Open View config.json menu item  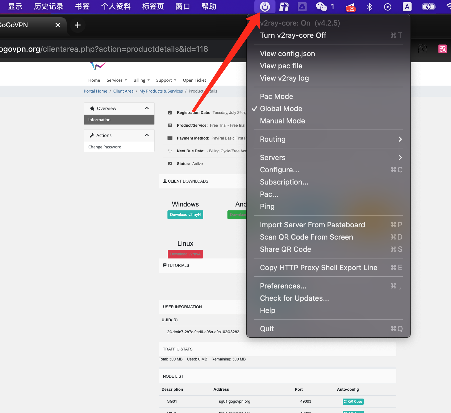[328, 54]
